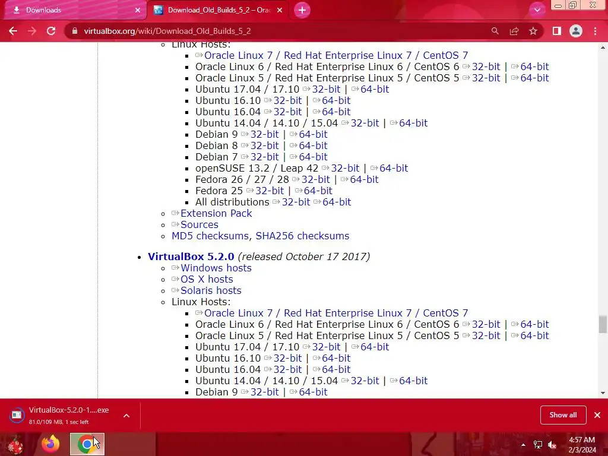Click the external-link icon before Sources
608x456 pixels.
175,224
